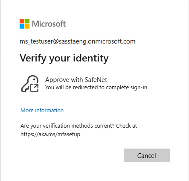Click the ms_testuser account email address
Viewport: 189px width, 181px height.
pos(78,41)
